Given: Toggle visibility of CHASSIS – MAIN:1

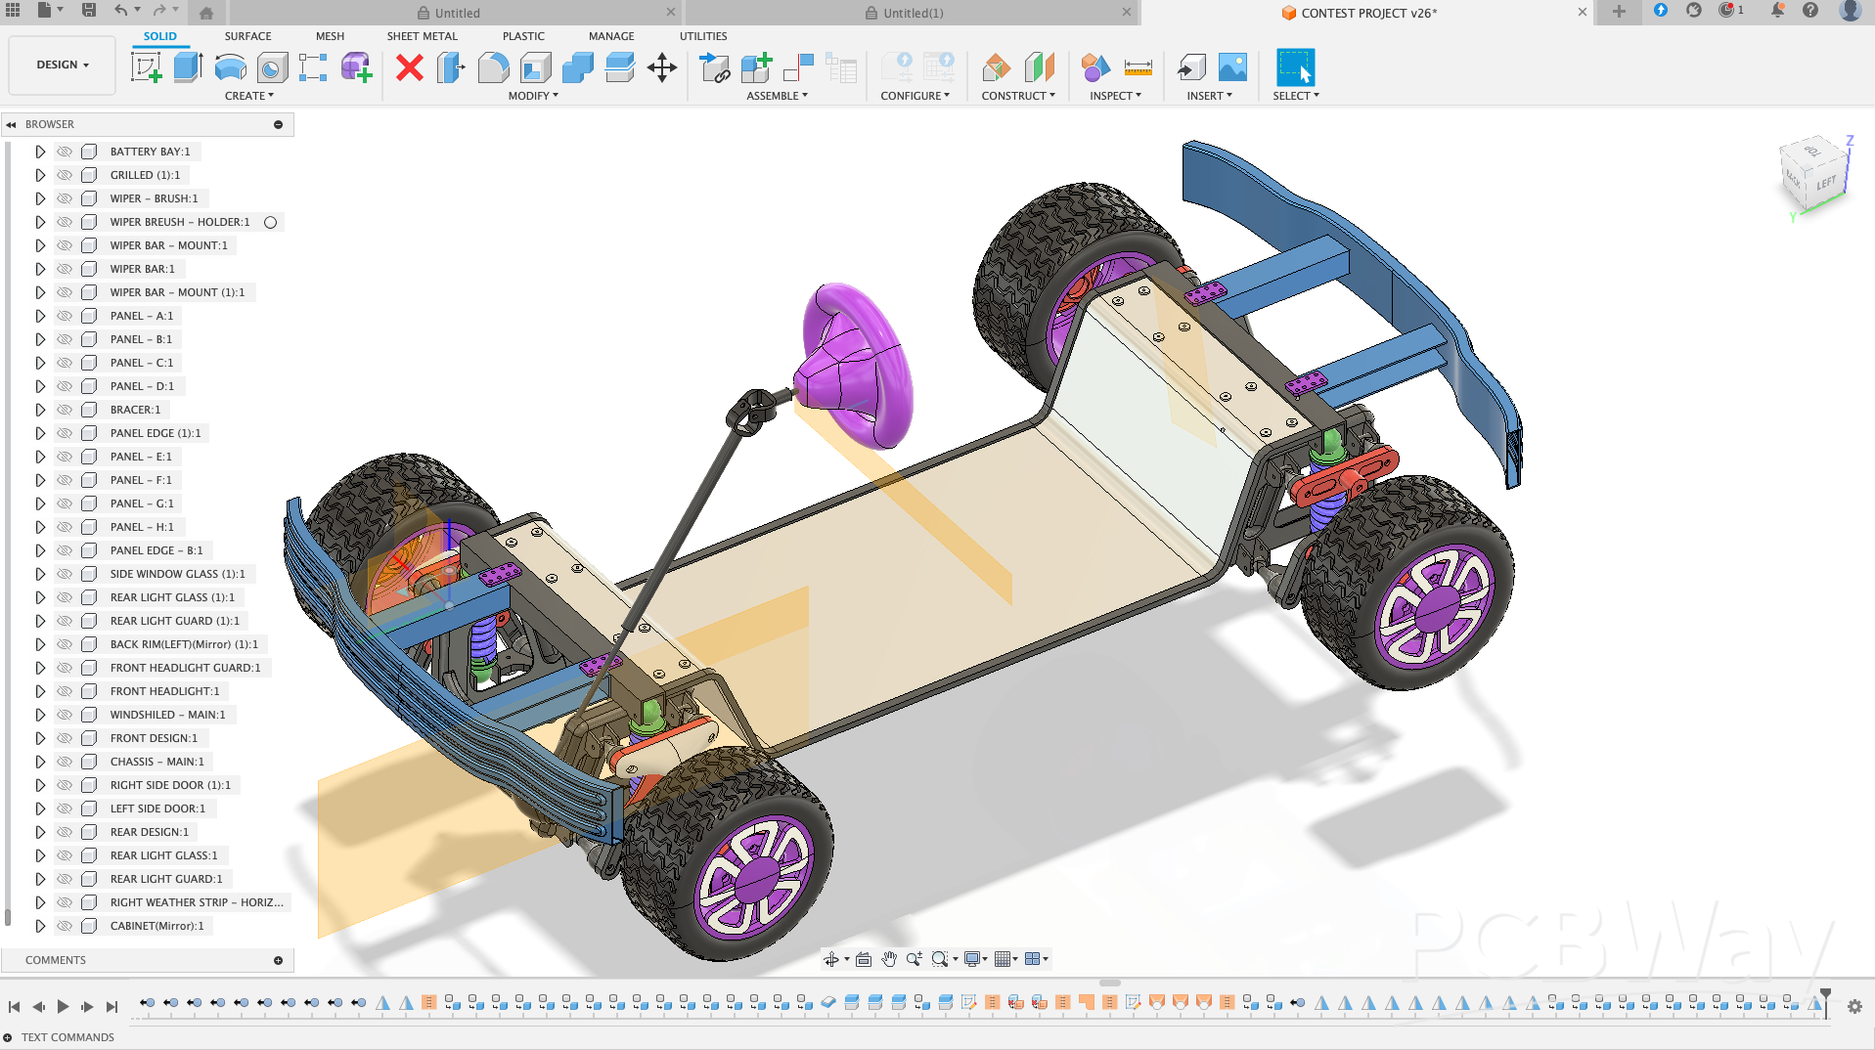Looking at the screenshot, I should click(x=65, y=762).
